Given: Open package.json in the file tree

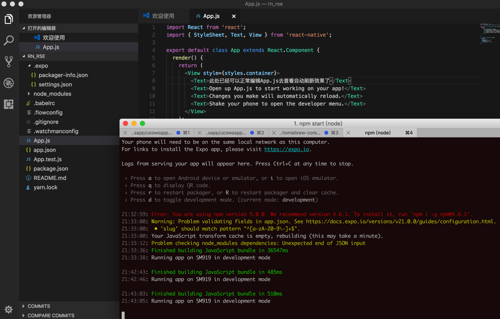Looking at the screenshot, I should 51,168.
